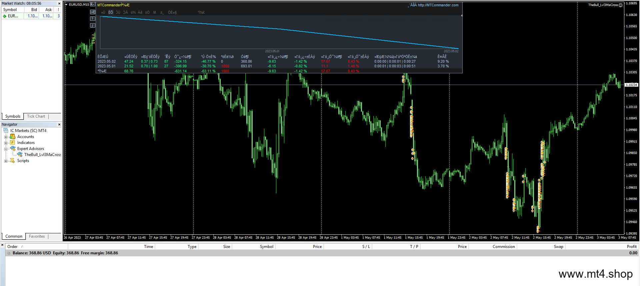
Task: Click the smiley face EA status icon
Action: [621, 5]
